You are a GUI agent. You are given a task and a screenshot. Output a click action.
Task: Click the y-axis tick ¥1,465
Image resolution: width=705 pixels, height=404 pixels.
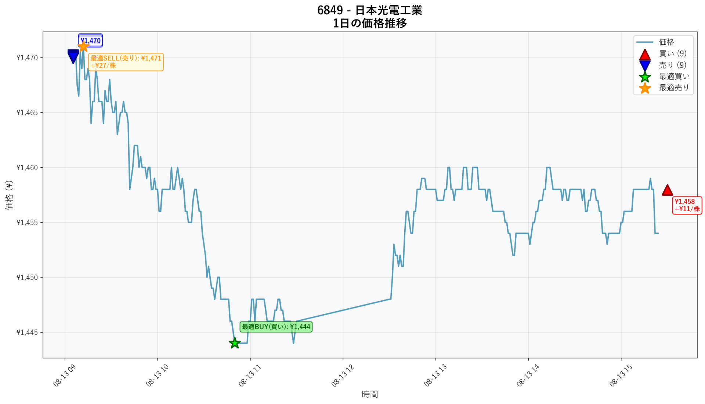(27, 113)
